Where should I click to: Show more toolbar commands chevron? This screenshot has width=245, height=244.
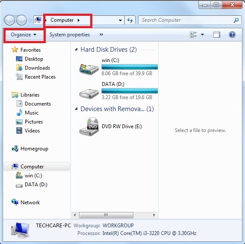pos(101,34)
